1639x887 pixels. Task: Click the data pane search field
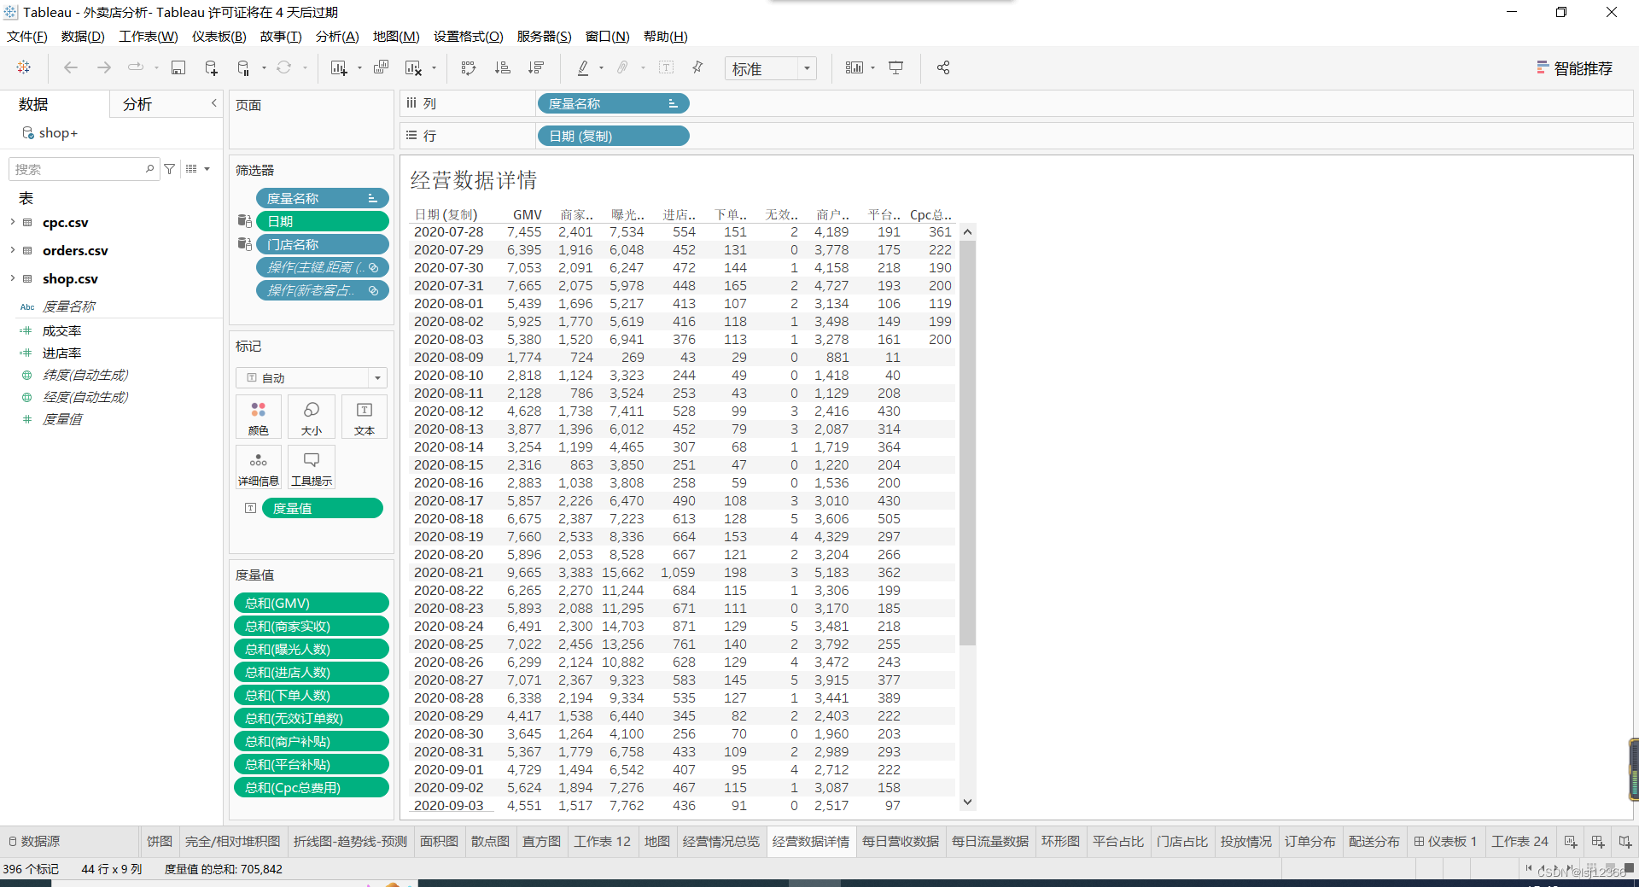83,169
